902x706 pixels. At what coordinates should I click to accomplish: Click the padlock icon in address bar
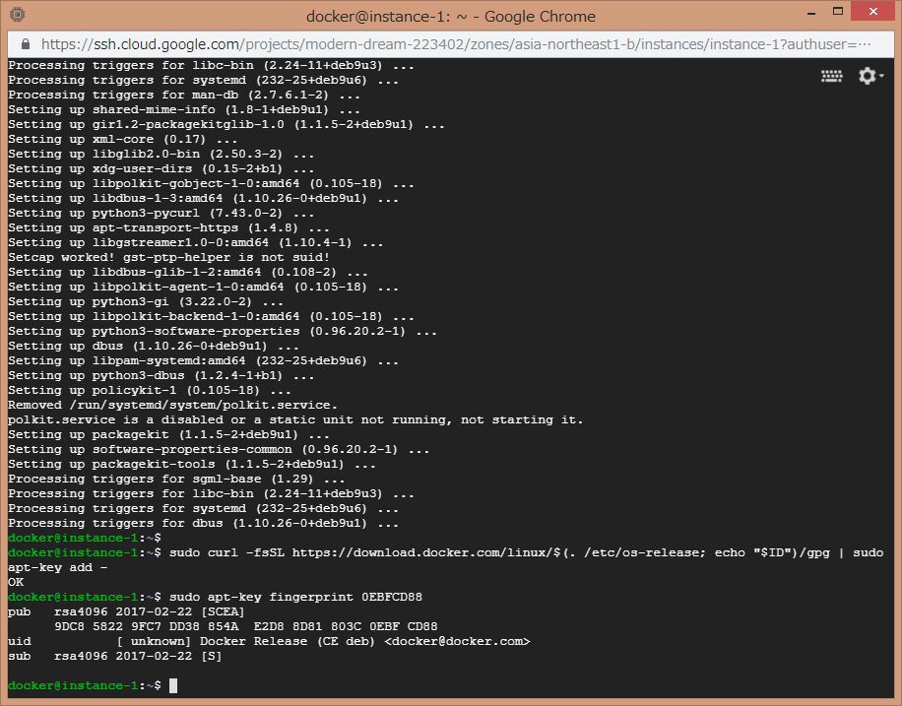[25, 44]
